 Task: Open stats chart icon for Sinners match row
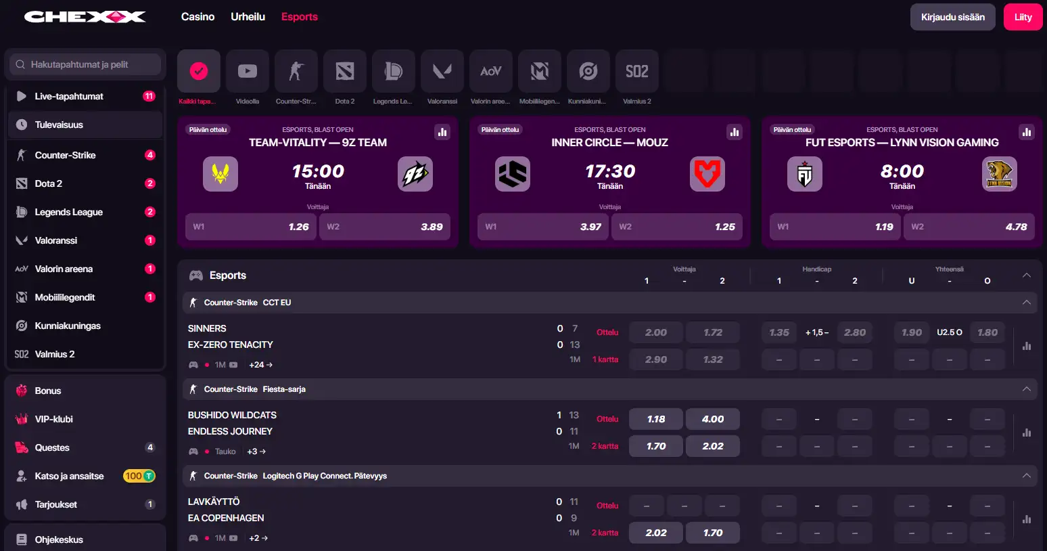(1027, 346)
